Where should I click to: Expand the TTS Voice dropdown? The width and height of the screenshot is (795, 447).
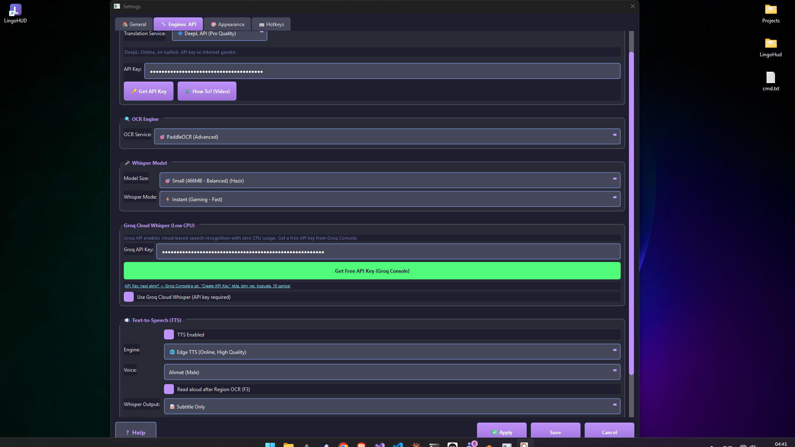392,372
